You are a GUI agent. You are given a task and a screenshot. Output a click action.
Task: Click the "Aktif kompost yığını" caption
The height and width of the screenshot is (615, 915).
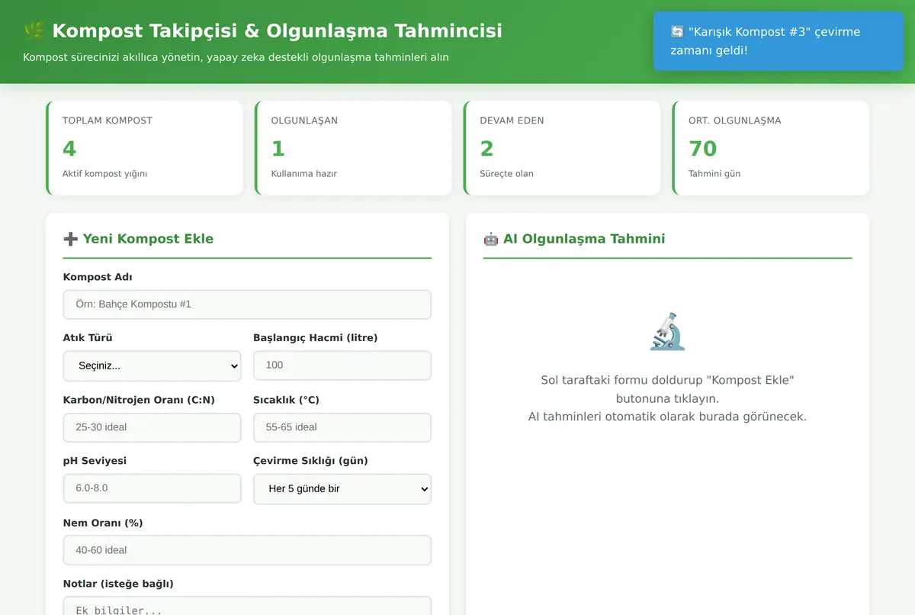pos(104,173)
